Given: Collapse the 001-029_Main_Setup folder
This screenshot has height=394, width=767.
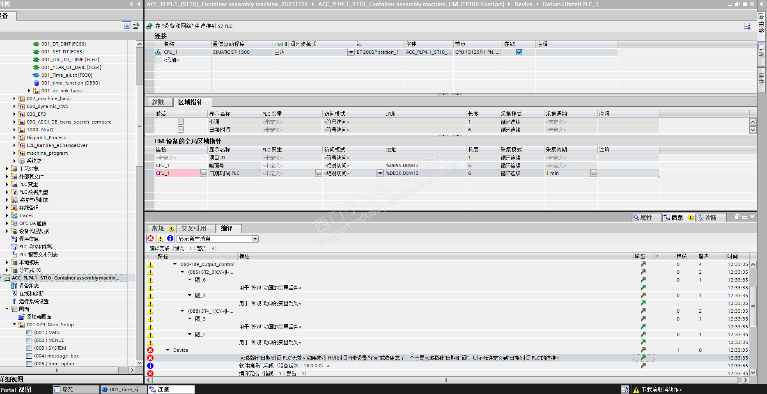Looking at the screenshot, I should 14,325.
